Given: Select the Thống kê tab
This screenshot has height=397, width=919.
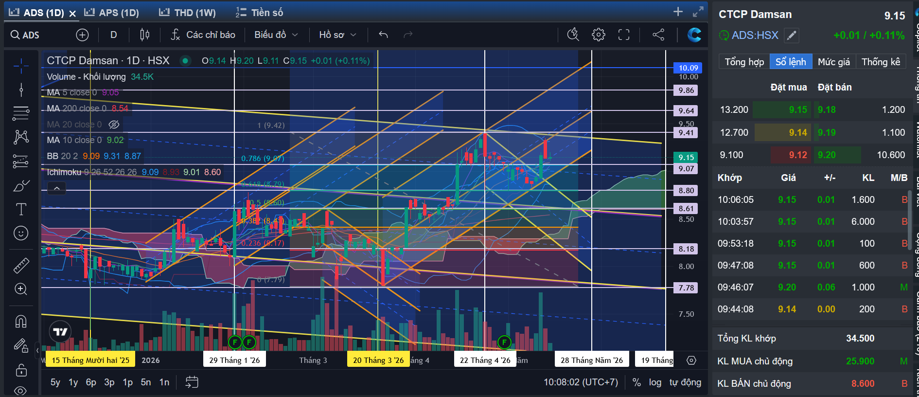Looking at the screenshot, I should [881, 62].
